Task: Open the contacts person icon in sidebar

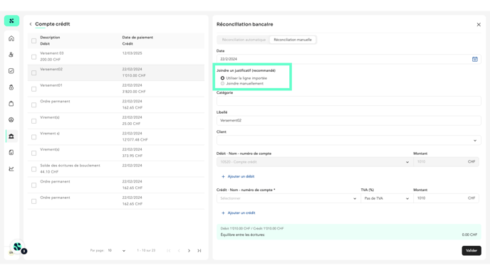Action: 11,55
